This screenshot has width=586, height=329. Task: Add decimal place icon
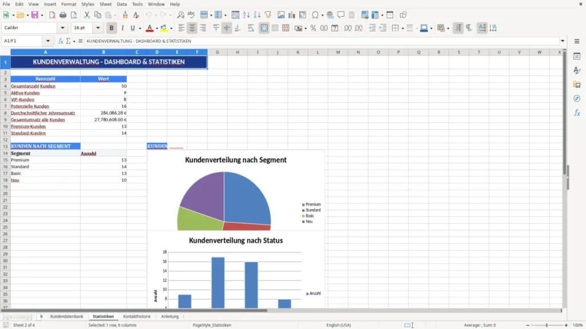348,28
